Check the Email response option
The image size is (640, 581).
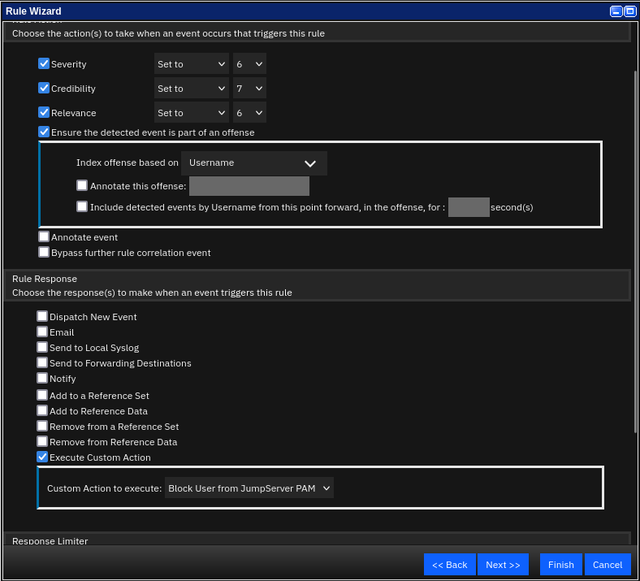(x=42, y=332)
